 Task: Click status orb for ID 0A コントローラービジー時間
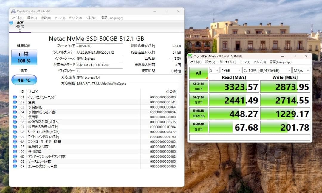click(x=15, y=142)
